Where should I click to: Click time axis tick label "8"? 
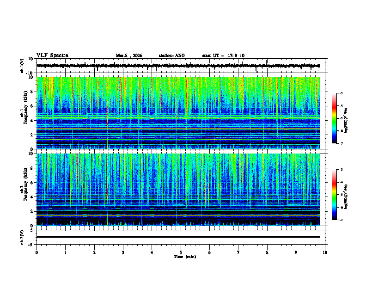point(267,252)
